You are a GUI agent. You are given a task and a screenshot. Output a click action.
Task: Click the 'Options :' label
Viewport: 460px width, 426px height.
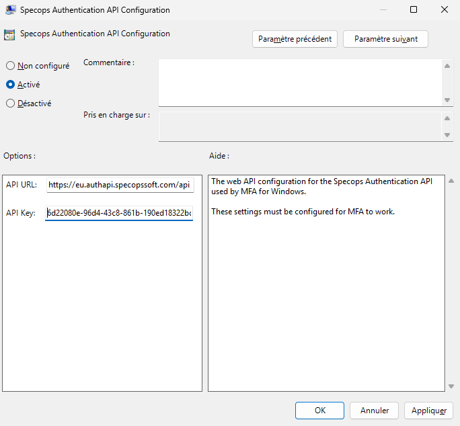(20, 156)
